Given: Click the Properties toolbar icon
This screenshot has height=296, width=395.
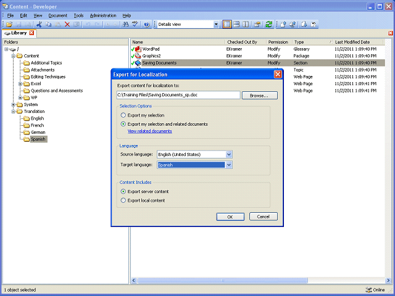Looking at the screenshot, I should (x=257, y=25).
